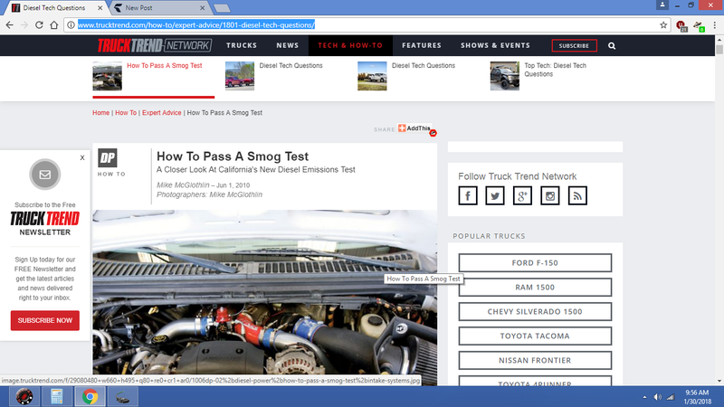Click the Truck Trend Network logo
The width and height of the screenshot is (724, 407).
154,45
